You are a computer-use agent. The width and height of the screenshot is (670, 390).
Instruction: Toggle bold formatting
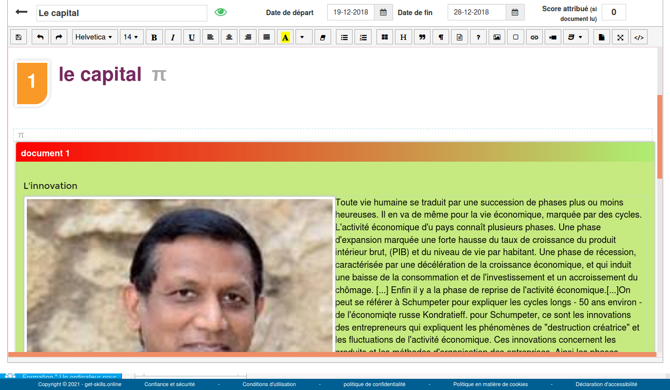(x=154, y=37)
